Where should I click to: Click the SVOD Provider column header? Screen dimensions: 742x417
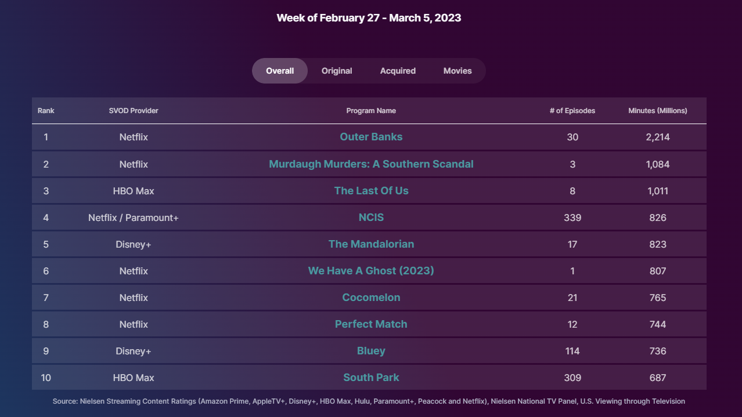pos(134,111)
